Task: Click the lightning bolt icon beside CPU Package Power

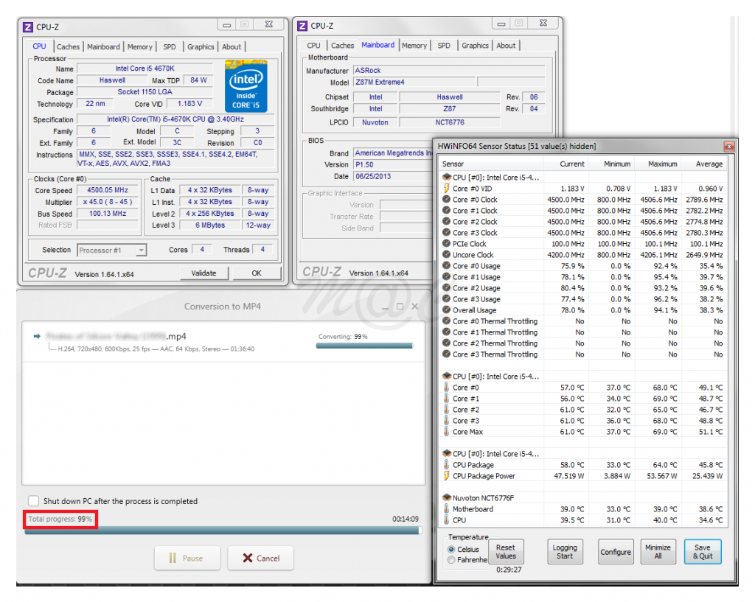Action: coord(446,476)
